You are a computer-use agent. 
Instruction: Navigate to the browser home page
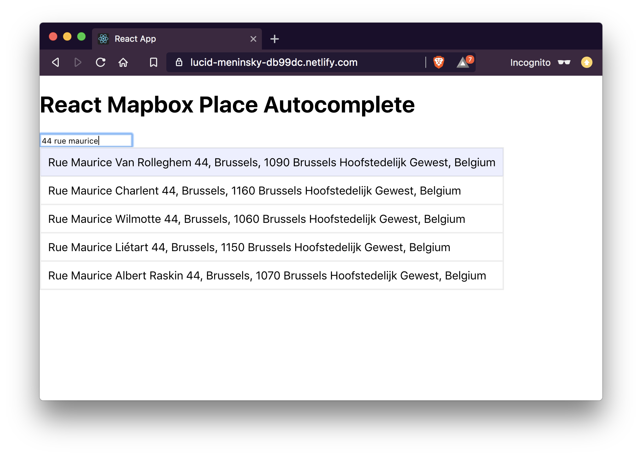(123, 62)
